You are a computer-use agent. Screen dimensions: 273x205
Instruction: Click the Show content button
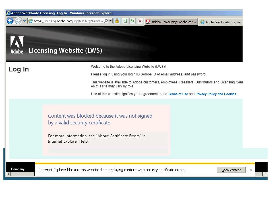point(231,170)
